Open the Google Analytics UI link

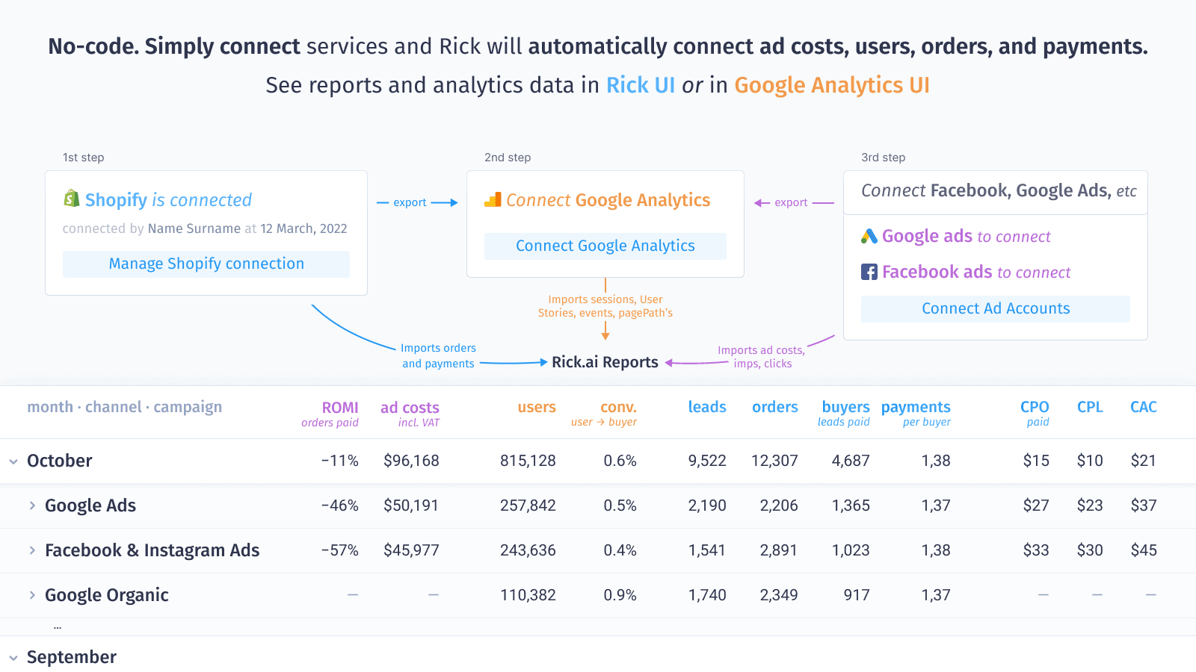click(832, 85)
